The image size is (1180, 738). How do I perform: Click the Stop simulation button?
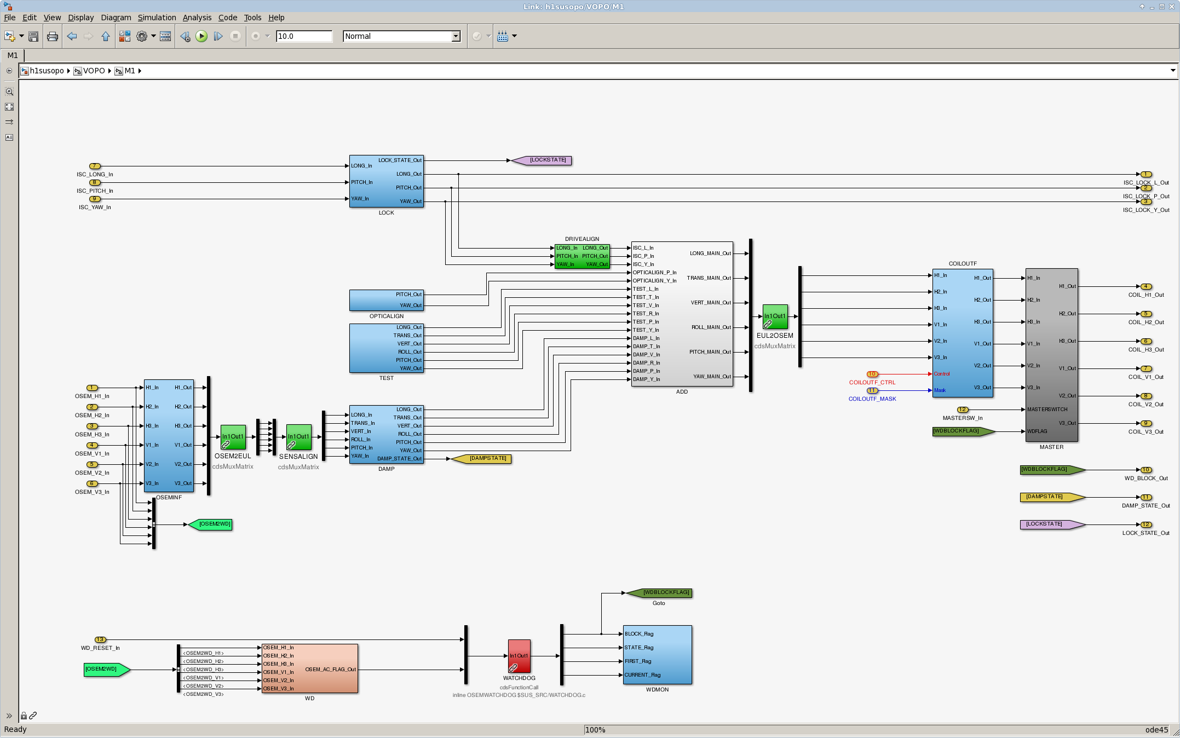(x=235, y=36)
